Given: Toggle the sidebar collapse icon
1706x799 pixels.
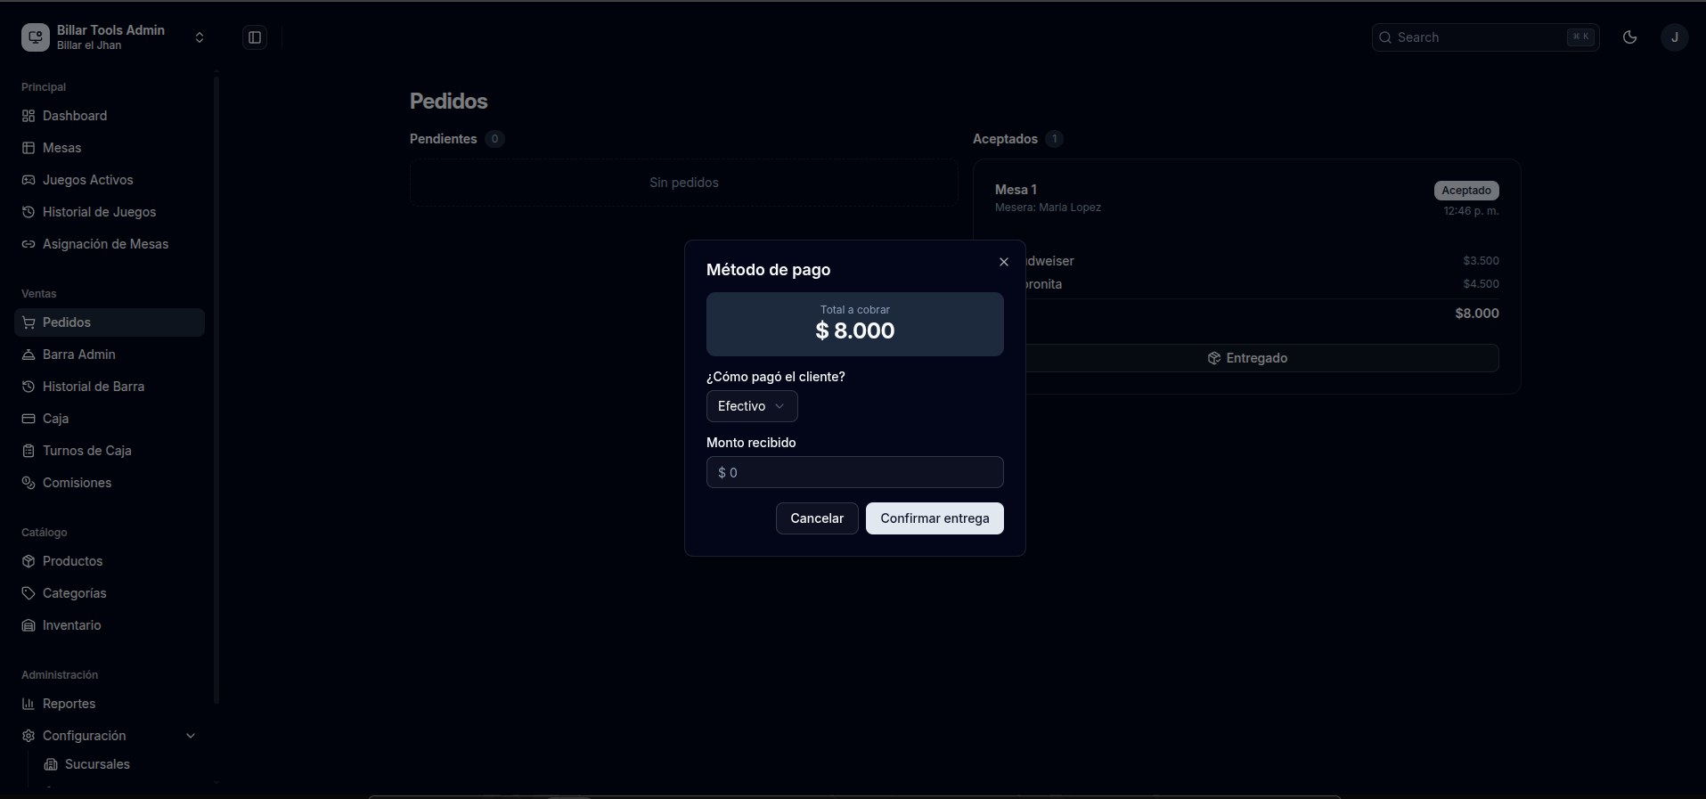Looking at the screenshot, I should click(255, 37).
